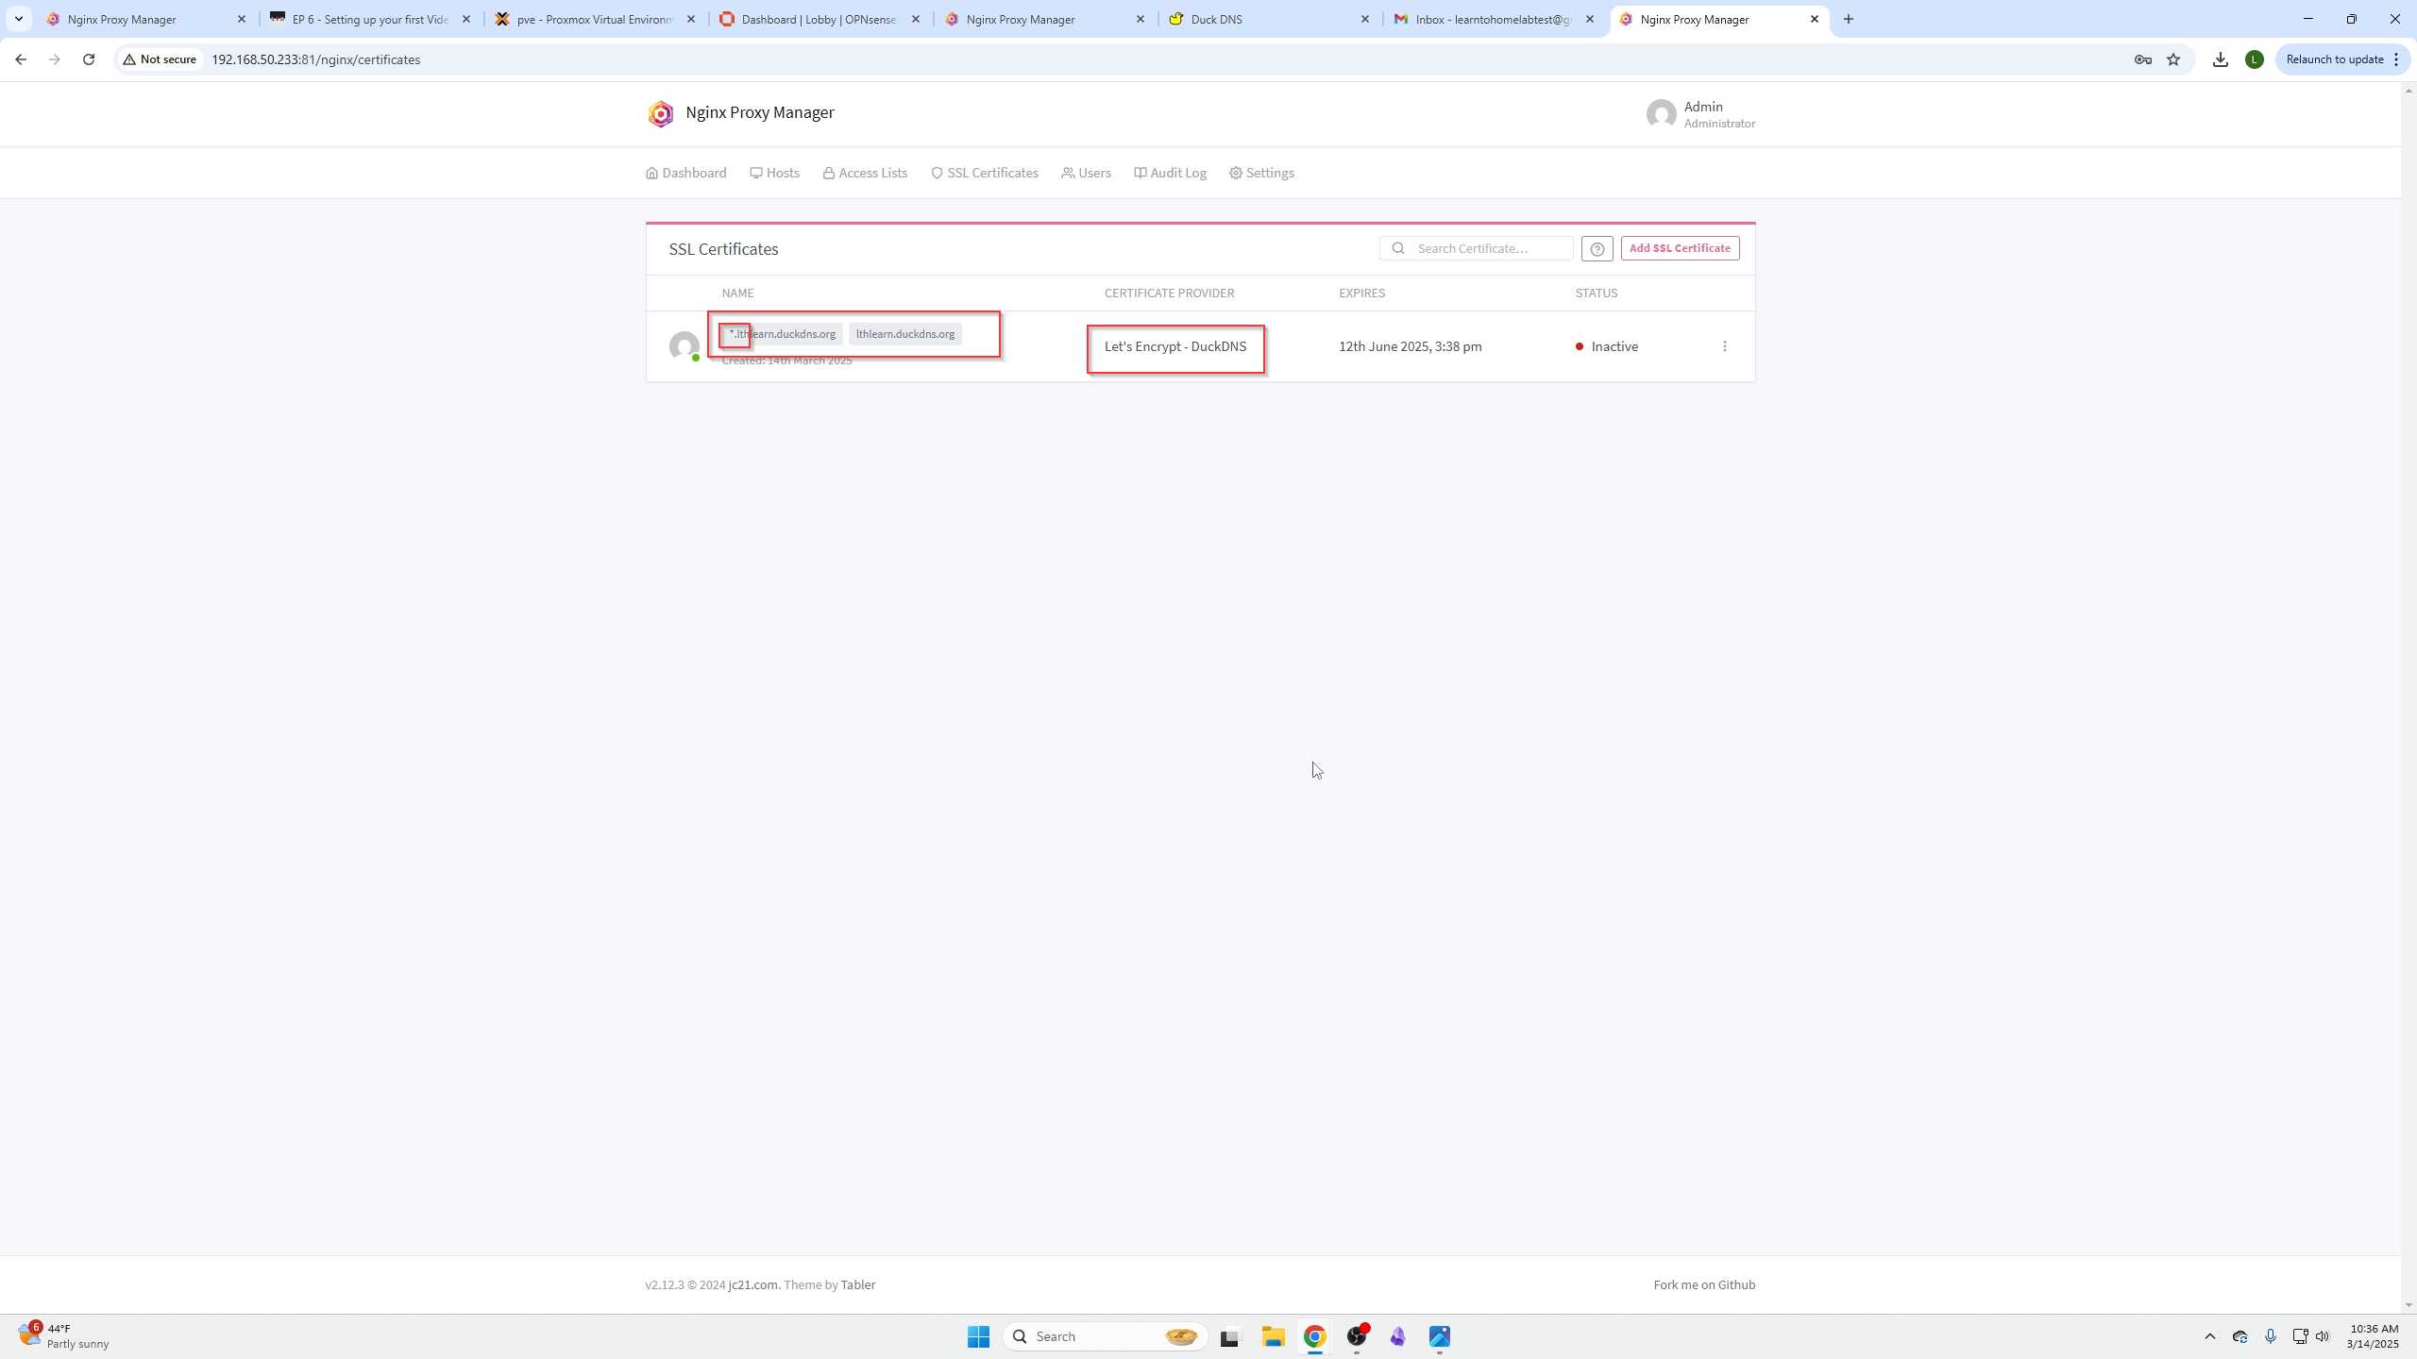This screenshot has width=2417, height=1359.
Task: Click the browser address bar URL
Action: [x=315, y=59]
